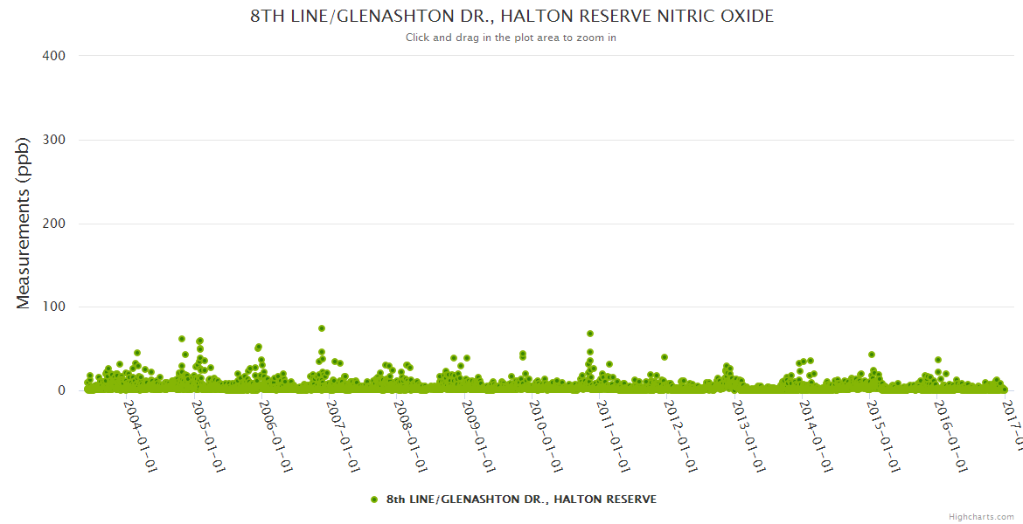The width and height of the screenshot is (1023, 524).
Task: Click the Measurements (ppb) axis title
Action: (x=24, y=223)
